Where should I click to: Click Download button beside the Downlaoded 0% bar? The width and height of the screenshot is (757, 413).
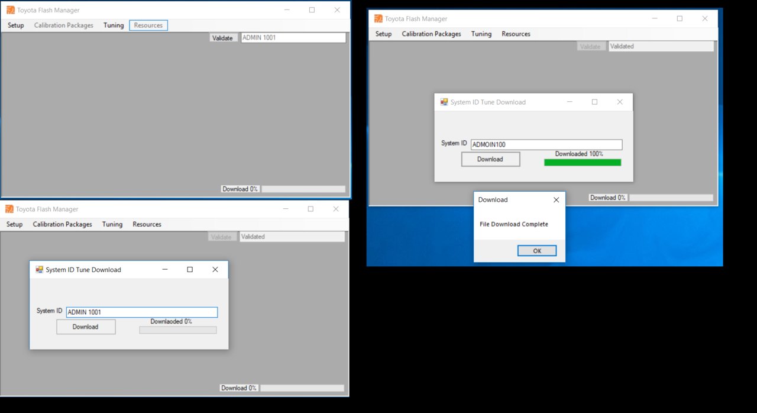(x=86, y=327)
